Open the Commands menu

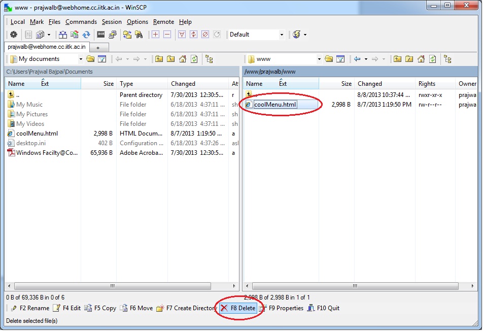click(x=81, y=22)
